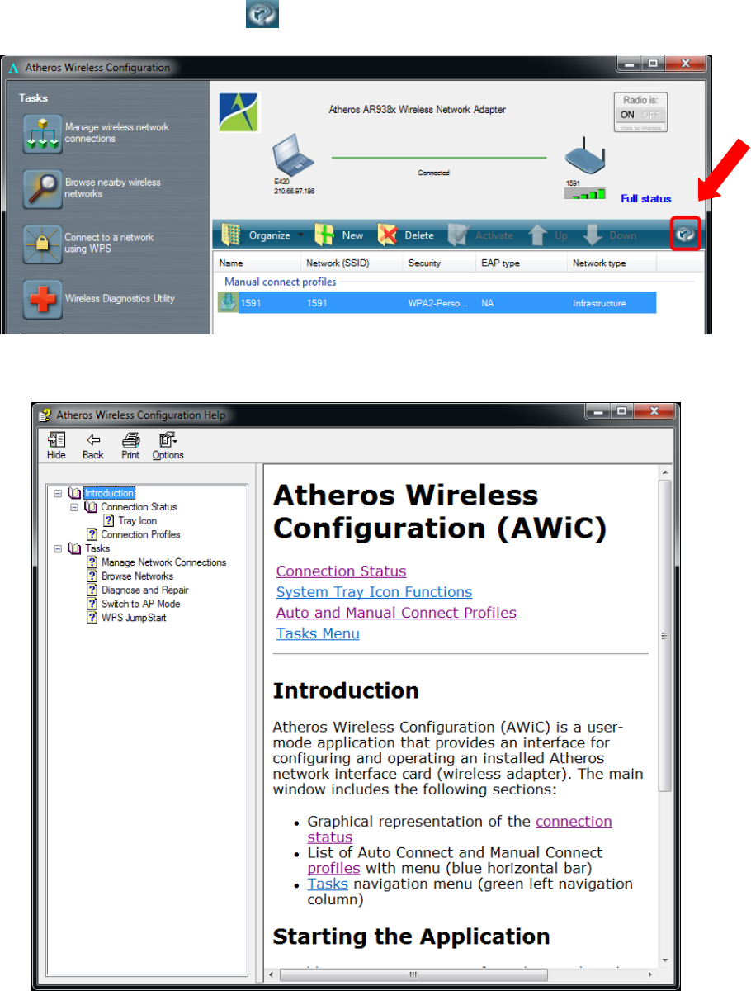This screenshot has width=751, height=991.
Task: Move profile Down in the list
Action: click(610, 235)
